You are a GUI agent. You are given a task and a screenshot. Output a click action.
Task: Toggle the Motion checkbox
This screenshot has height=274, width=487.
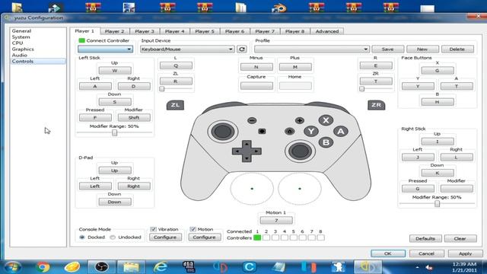(x=193, y=229)
